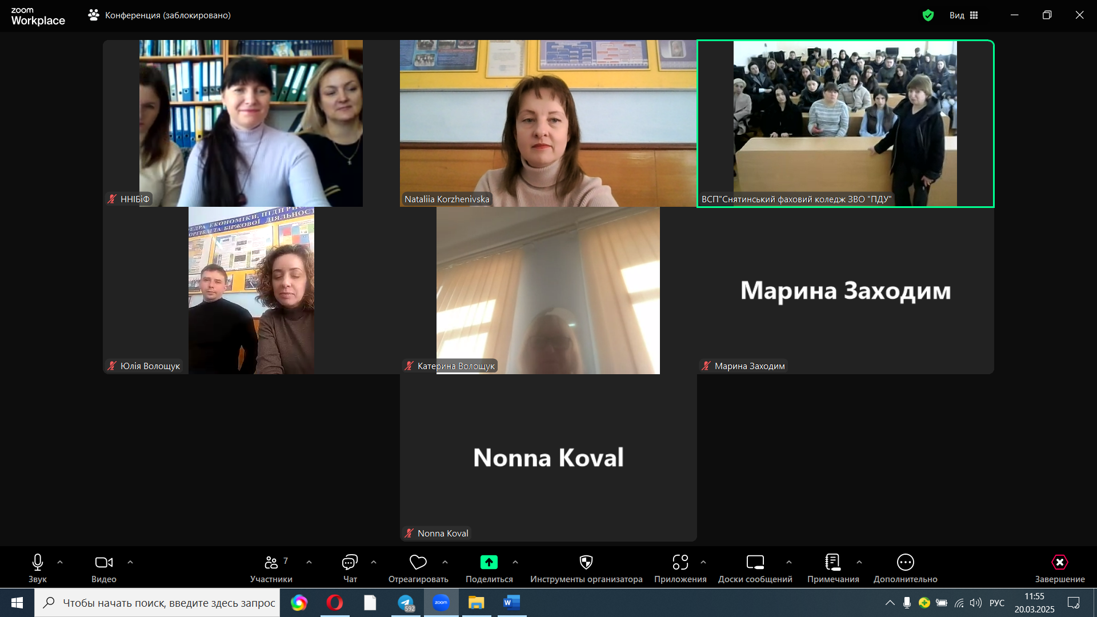Open the View layout menu
Screen dimensions: 1097x617
click(x=964, y=15)
